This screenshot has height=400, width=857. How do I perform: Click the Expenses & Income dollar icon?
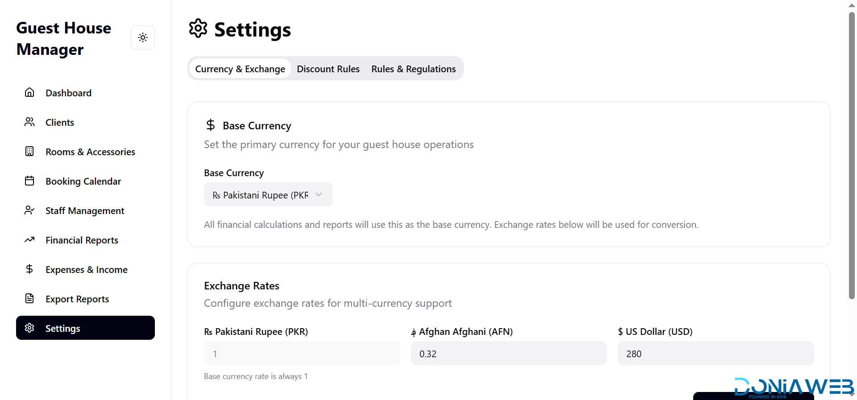[29, 269]
